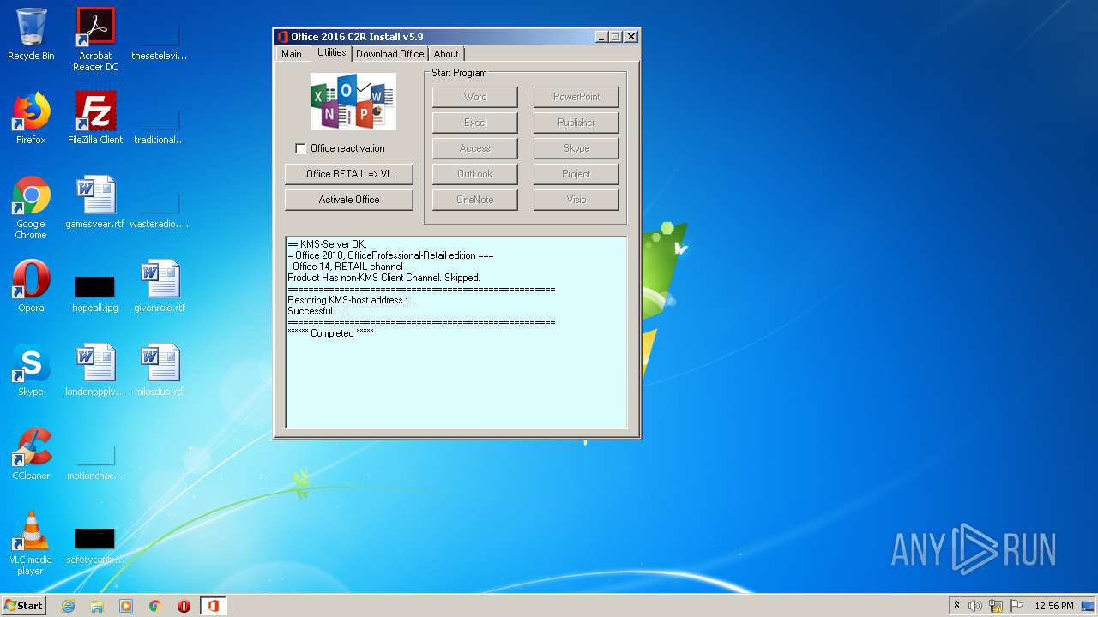Open Internet Explorer from taskbar
The image size is (1098, 617).
coord(68,606)
